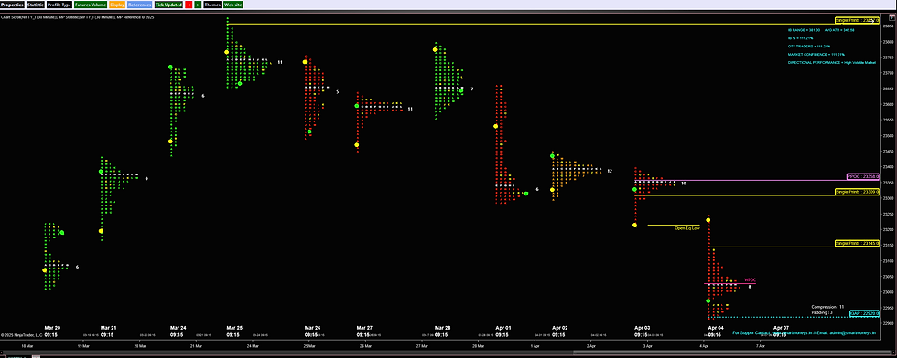Click the MARKET CONFIDENCE statistic text

(x=816, y=54)
